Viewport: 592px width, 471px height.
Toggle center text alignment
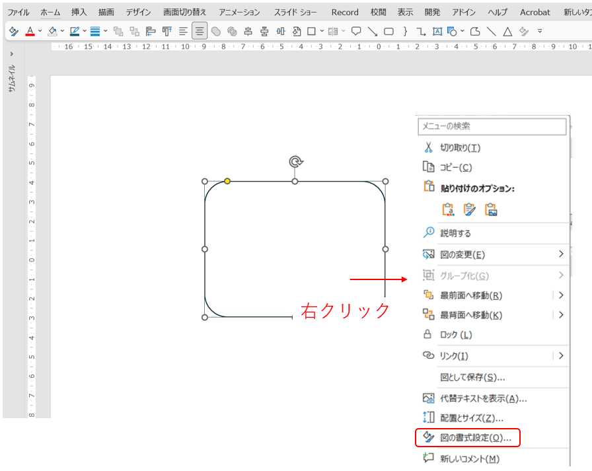(200, 31)
